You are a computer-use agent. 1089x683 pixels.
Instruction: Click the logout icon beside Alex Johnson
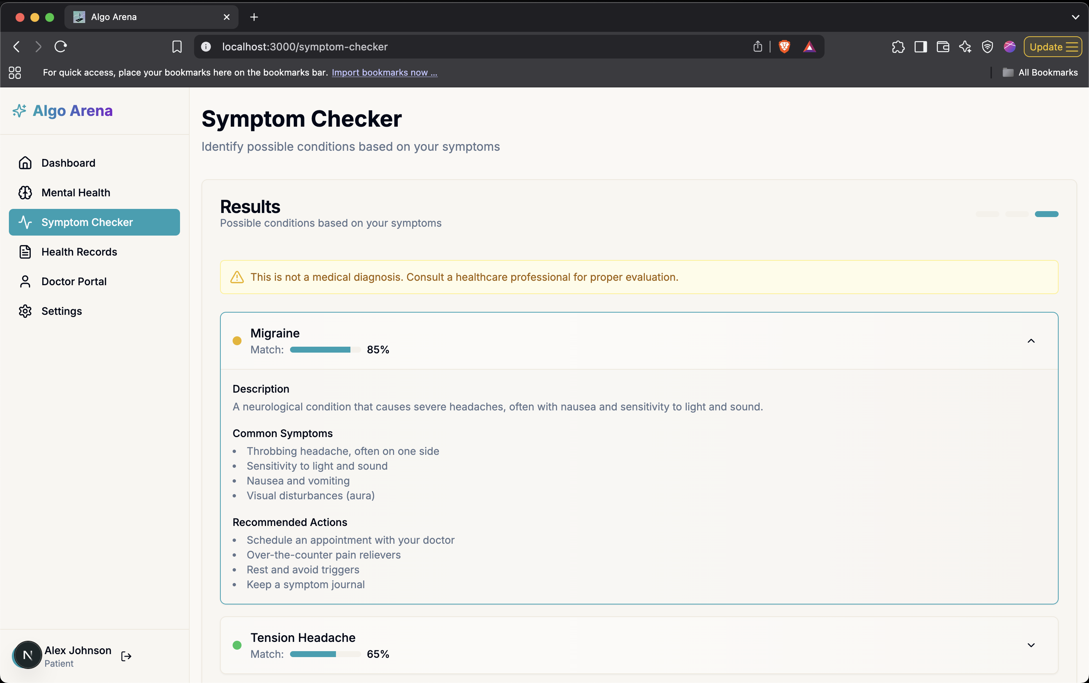point(126,656)
